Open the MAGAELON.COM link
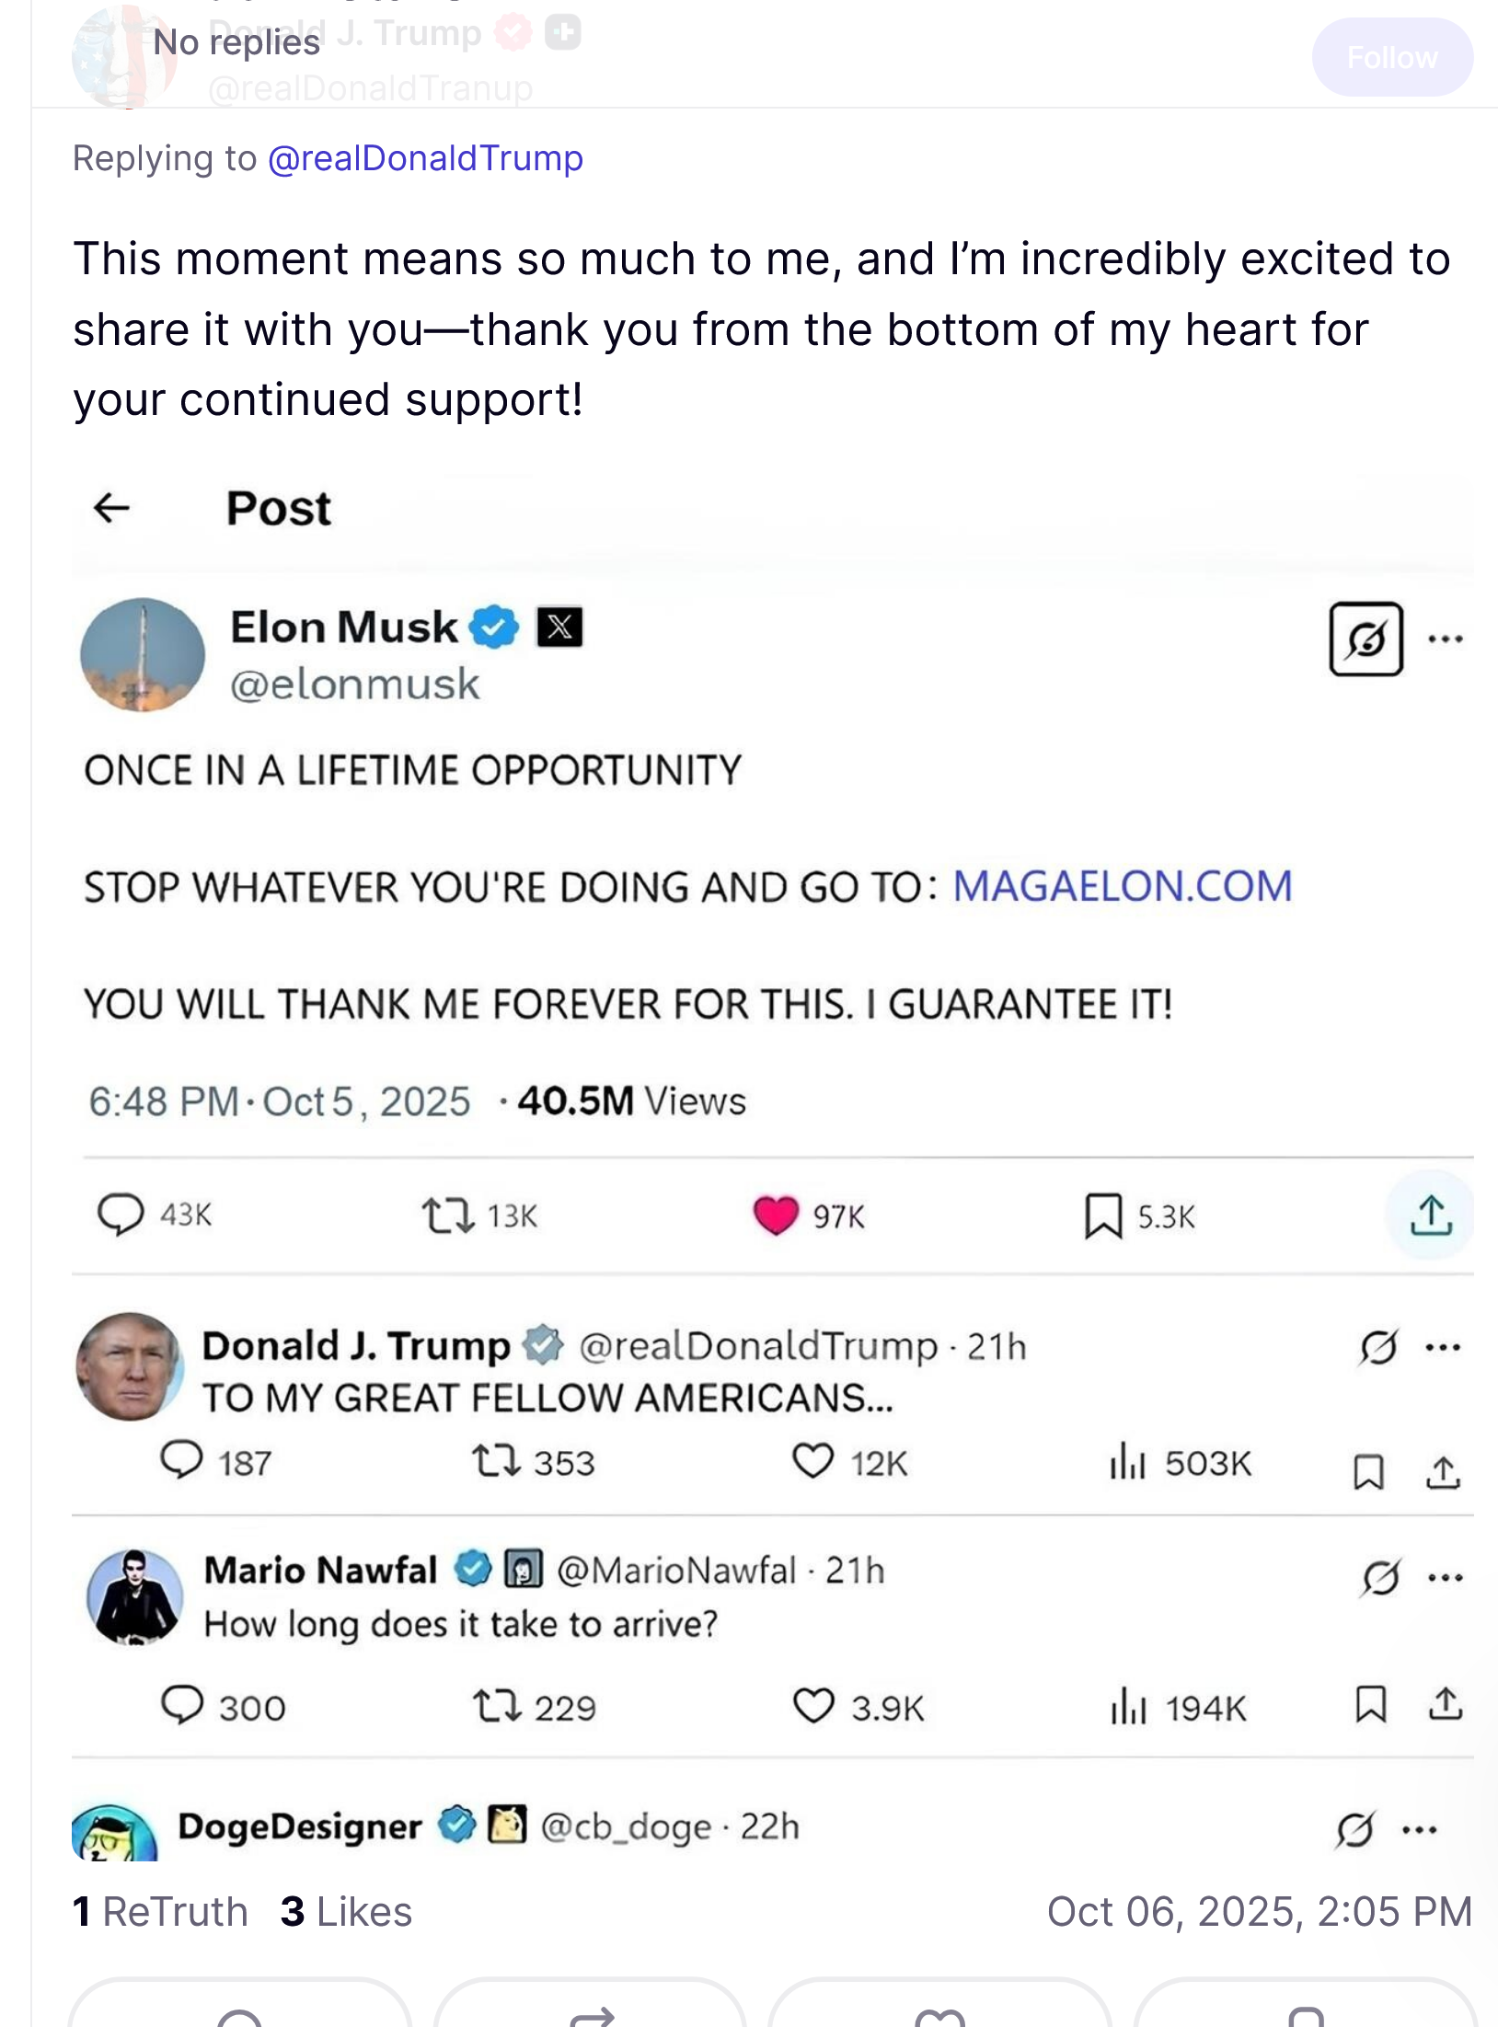Viewport: 1498px width, 2027px height. coord(1122,886)
